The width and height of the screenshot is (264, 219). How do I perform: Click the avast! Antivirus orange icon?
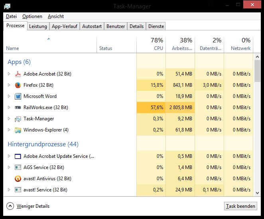tap(18, 179)
